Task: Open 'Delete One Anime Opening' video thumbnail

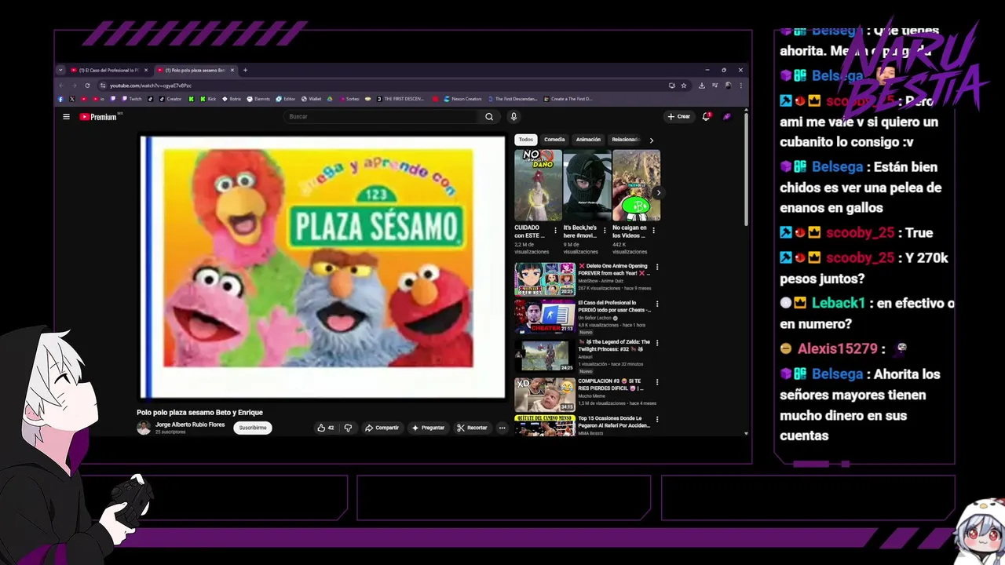Action: [x=545, y=279]
